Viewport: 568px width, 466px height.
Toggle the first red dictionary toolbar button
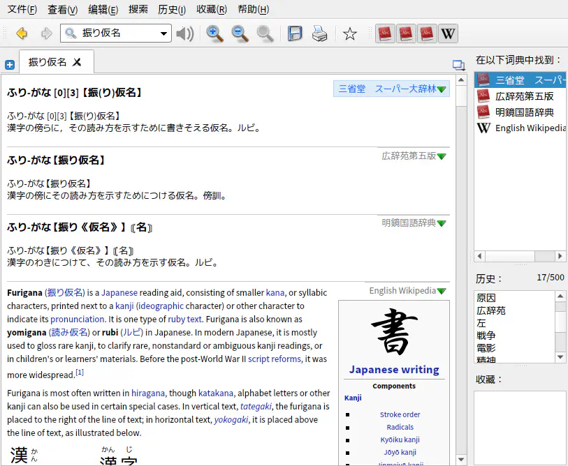385,33
